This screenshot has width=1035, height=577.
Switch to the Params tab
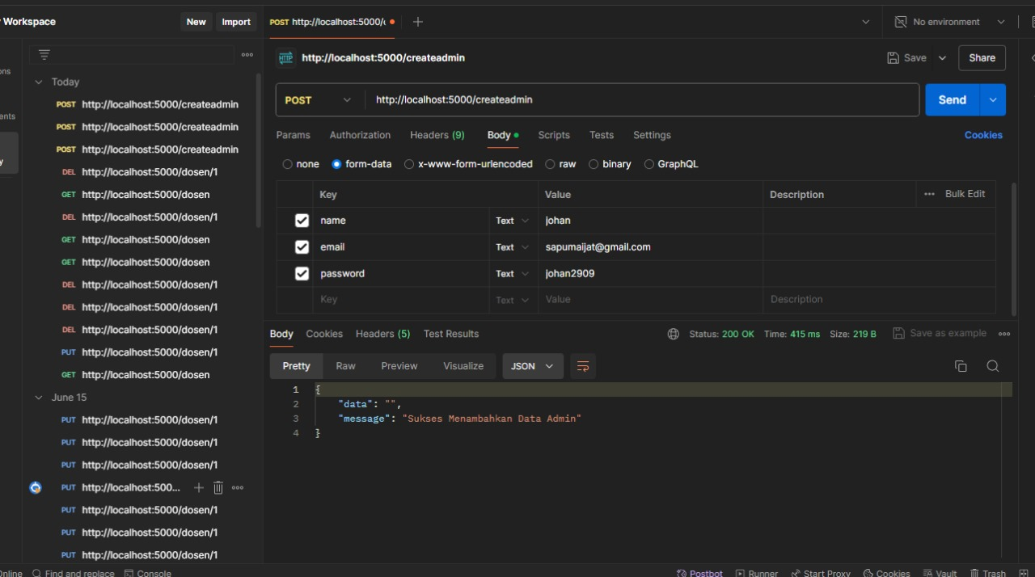[x=294, y=135]
